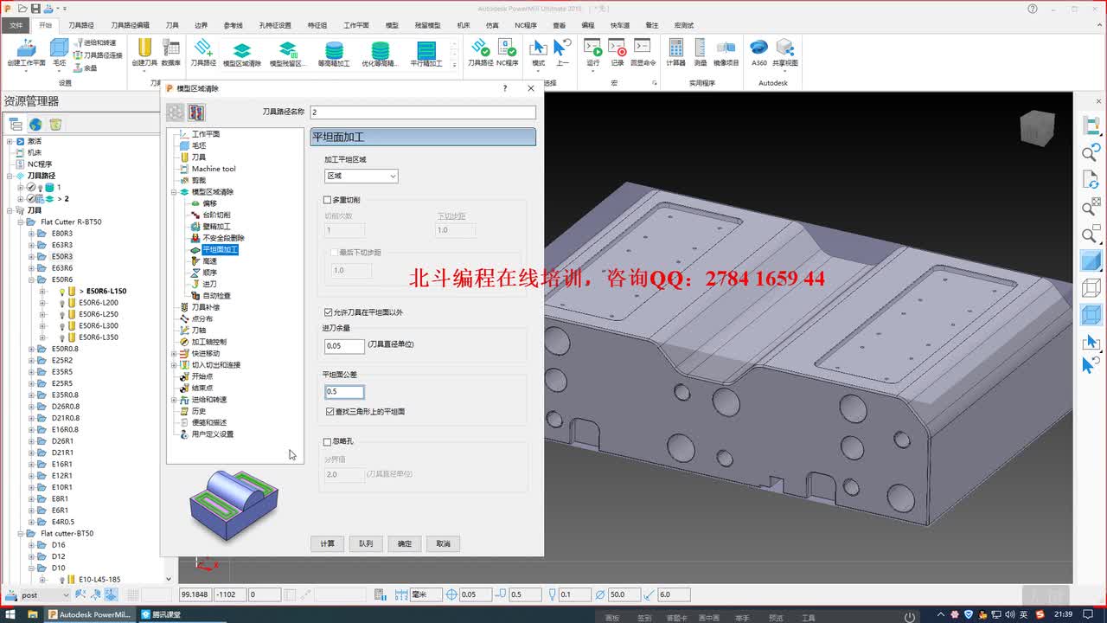Click the Toolpath verify (刀具路径) check icon
This screenshot has height=623, width=1107.
[480, 52]
